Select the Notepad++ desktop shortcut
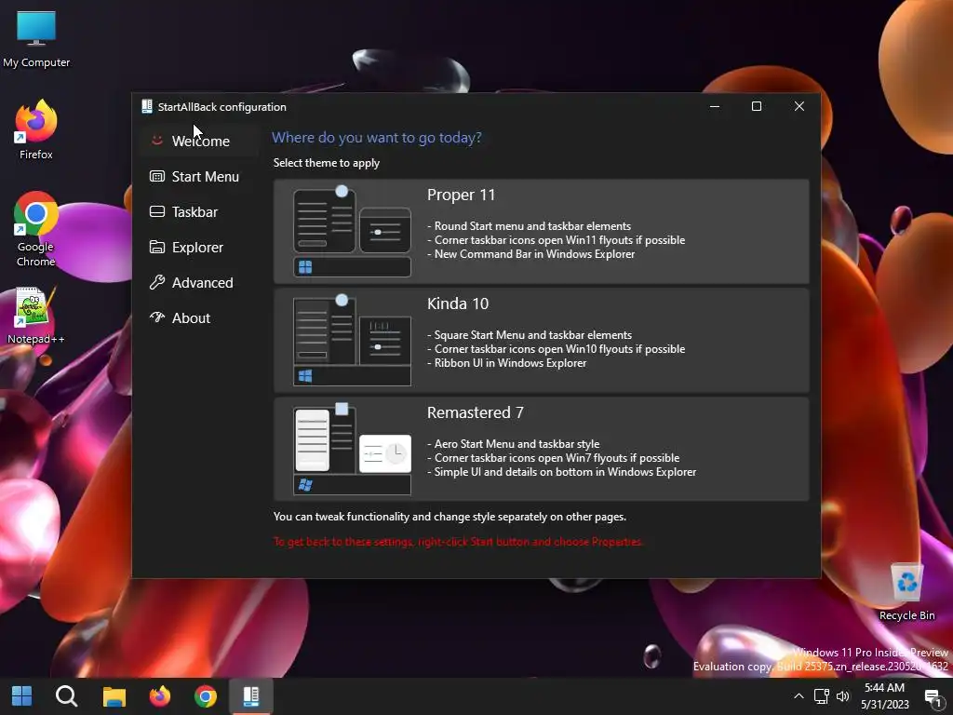This screenshot has height=715, width=953. pos(36,316)
